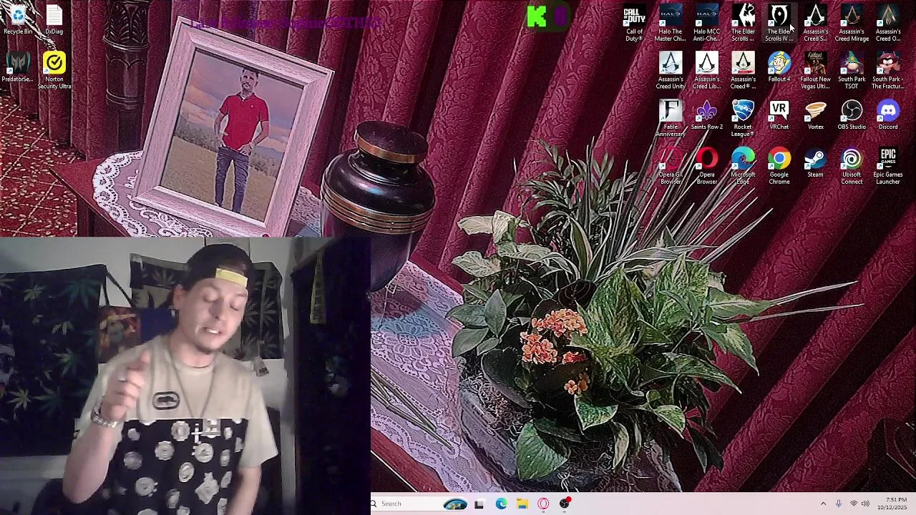Open the Recycle Bin desktop icon
Screen dimensions: 916x515
18,20
